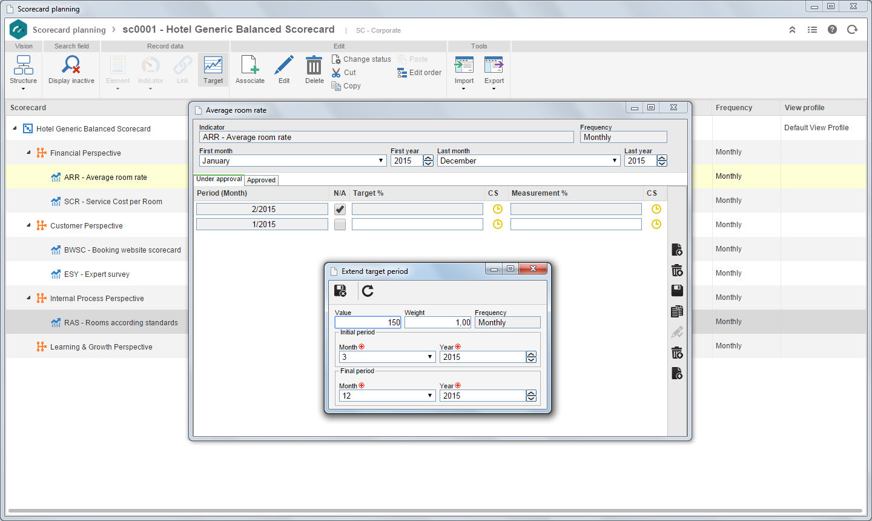
Task: Click the save and close disk icon in dialog
Action: pos(340,291)
